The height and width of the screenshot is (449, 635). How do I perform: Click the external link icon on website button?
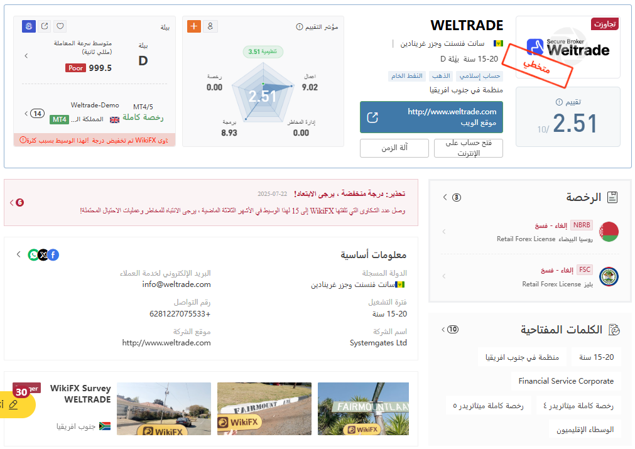tap(372, 117)
